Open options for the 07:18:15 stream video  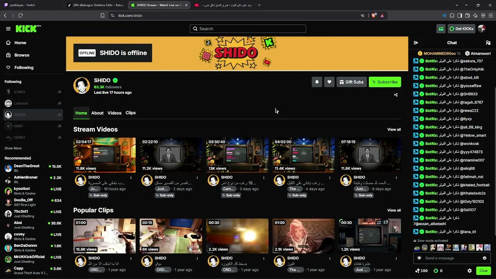coord(396,177)
